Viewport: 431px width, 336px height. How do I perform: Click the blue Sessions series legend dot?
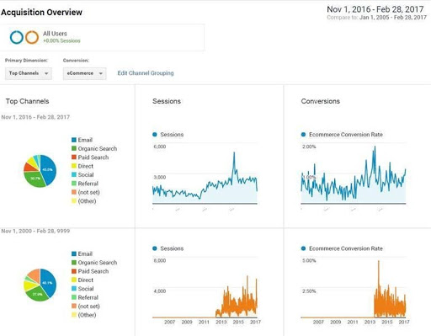click(155, 135)
